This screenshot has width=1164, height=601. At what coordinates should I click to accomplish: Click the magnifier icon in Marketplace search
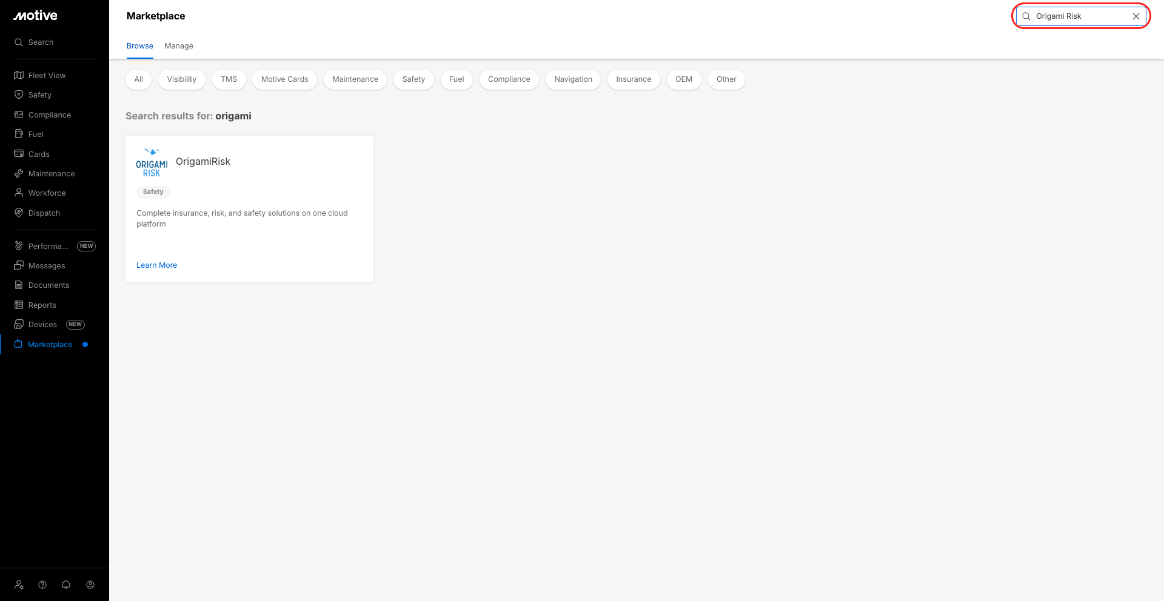click(1026, 16)
